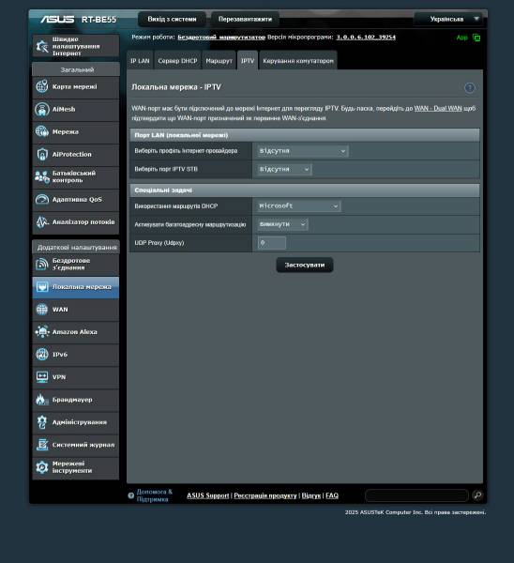Click the Допомога & Підтримка link
514x563 pixels.
[x=155, y=495]
